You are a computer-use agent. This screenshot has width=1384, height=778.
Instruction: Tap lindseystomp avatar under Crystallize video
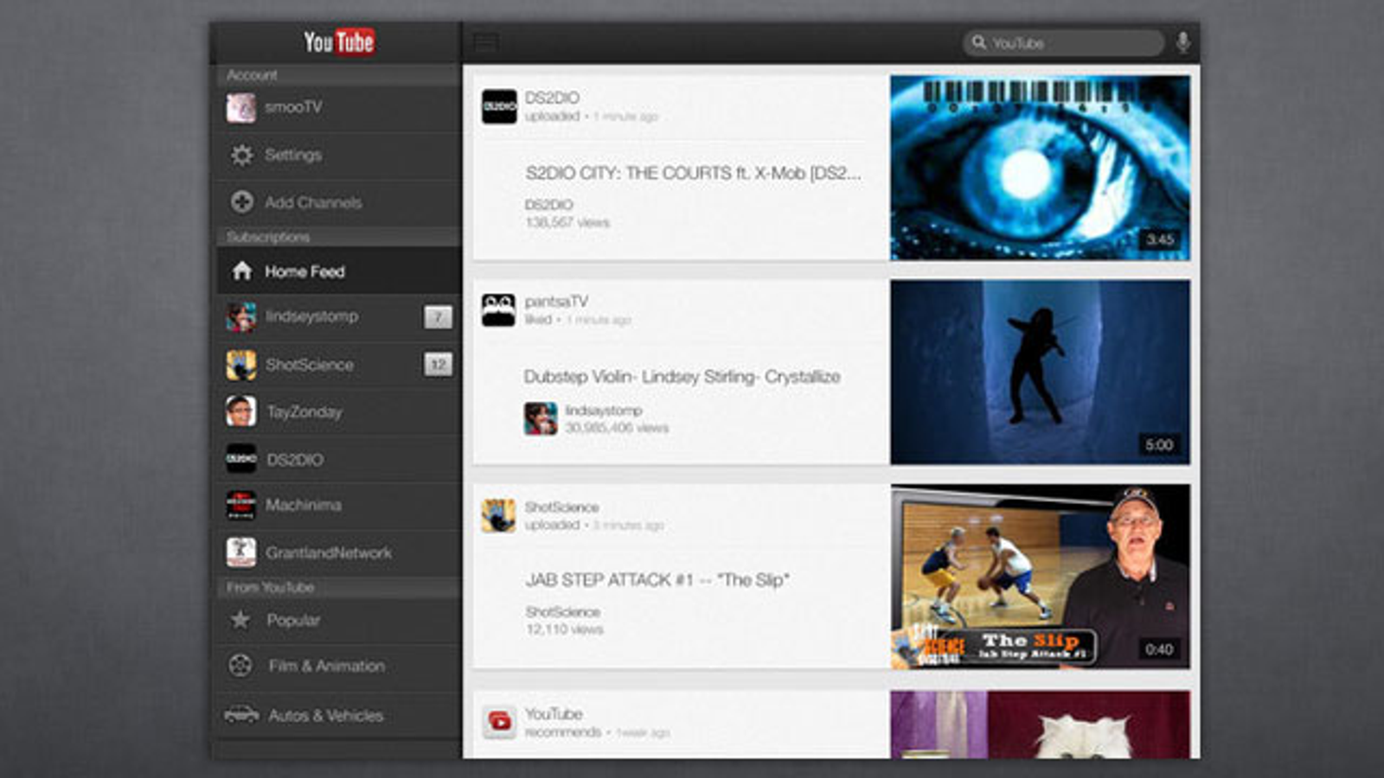pyautogui.click(x=541, y=419)
